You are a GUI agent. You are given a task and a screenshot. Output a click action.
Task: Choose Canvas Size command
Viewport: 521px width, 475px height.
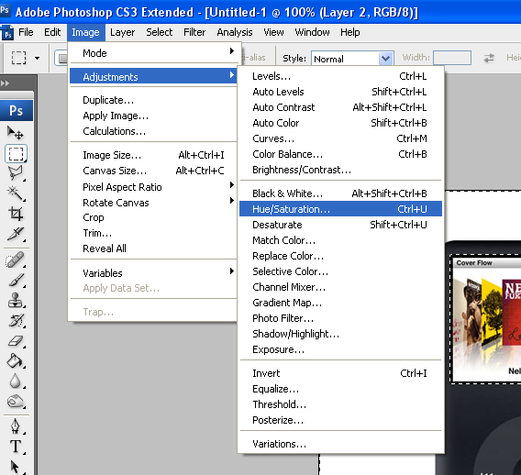point(153,171)
